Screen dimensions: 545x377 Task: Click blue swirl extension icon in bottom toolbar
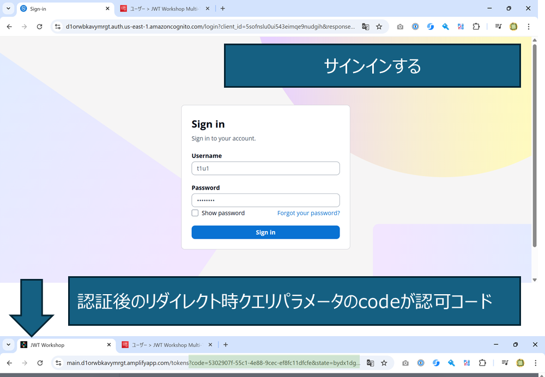pos(436,363)
